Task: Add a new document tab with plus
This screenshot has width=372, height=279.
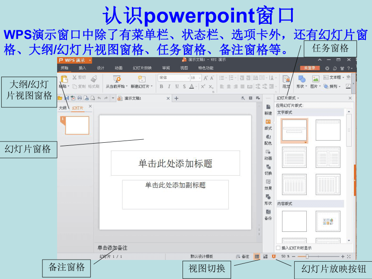Action: click(176, 98)
